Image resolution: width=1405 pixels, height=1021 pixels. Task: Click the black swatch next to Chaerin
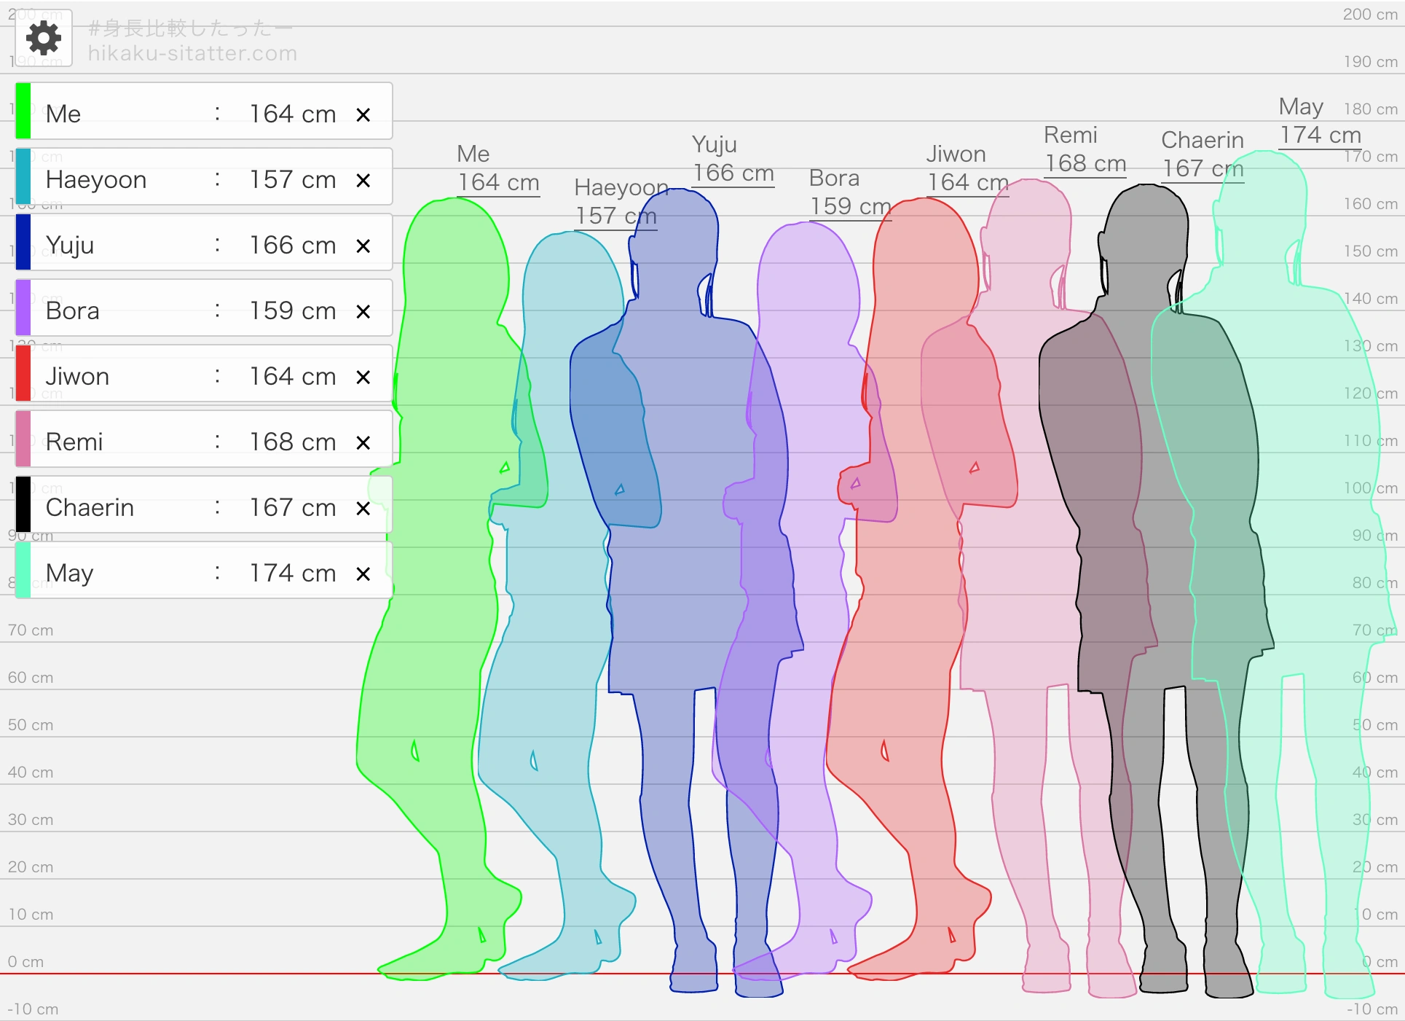point(23,504)
